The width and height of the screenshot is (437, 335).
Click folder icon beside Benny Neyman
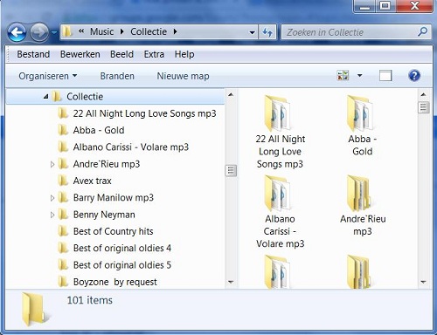pos(63,215)
